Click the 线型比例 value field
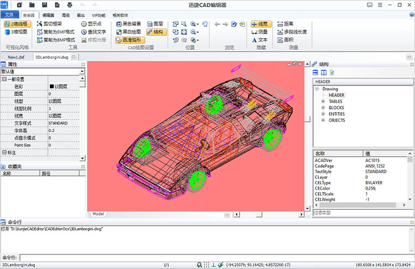Image resolution: width=415 pixels, height=269 pixels. click(64, 108)
